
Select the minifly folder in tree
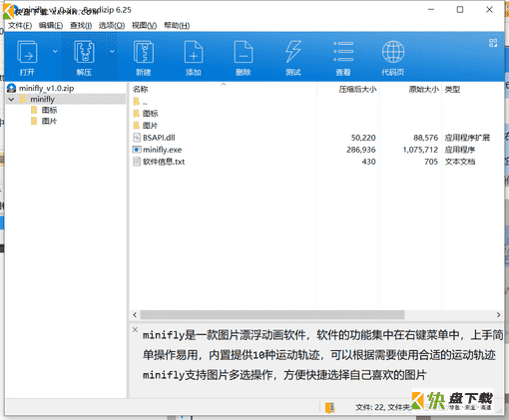42,99
